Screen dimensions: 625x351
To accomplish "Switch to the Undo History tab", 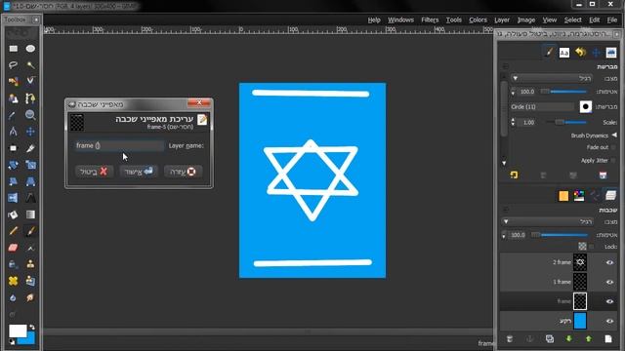I will pos(581,52).
